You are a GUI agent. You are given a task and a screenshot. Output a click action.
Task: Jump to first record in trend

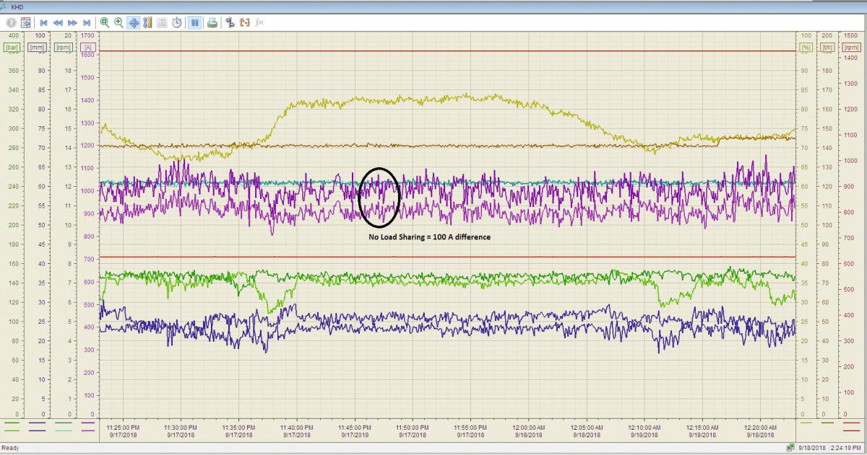44,22
